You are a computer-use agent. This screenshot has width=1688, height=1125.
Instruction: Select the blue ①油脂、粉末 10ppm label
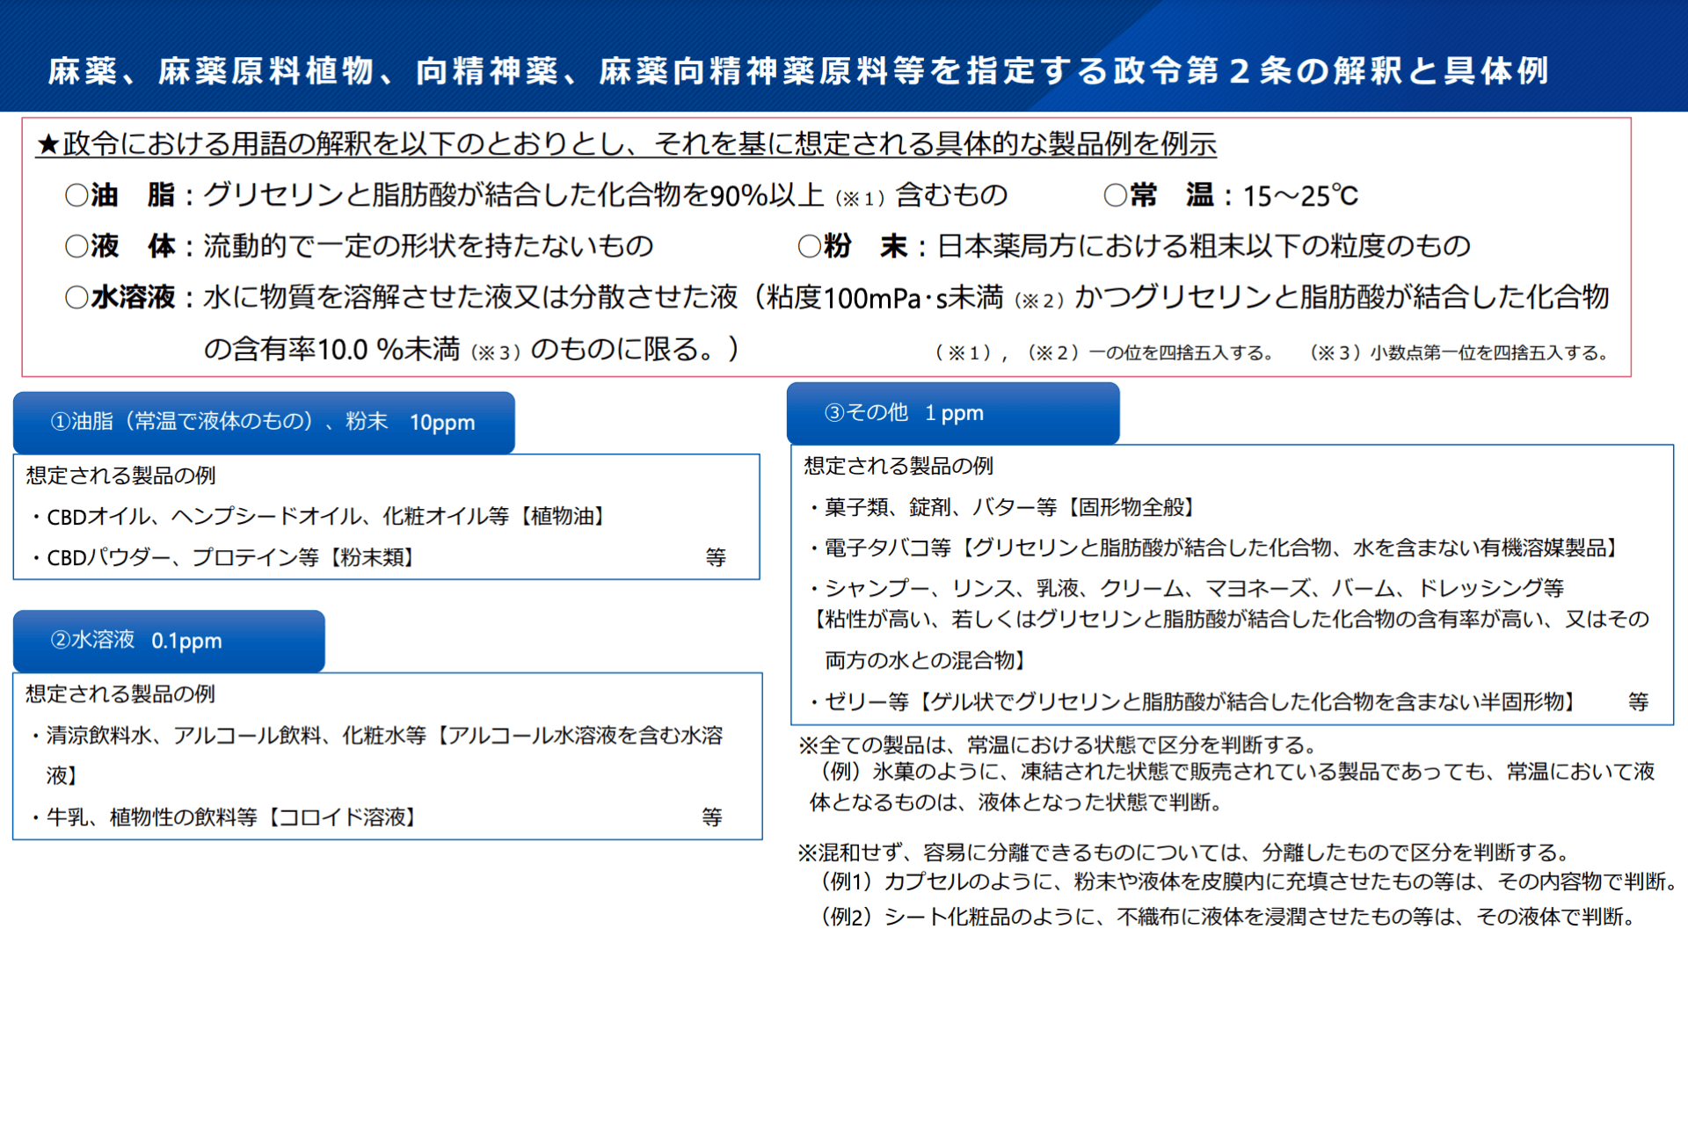click(263, 422)
